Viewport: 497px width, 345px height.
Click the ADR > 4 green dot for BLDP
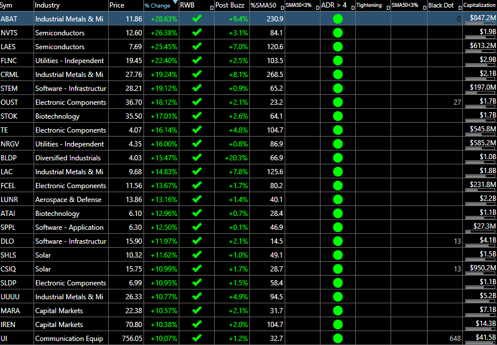338,158
